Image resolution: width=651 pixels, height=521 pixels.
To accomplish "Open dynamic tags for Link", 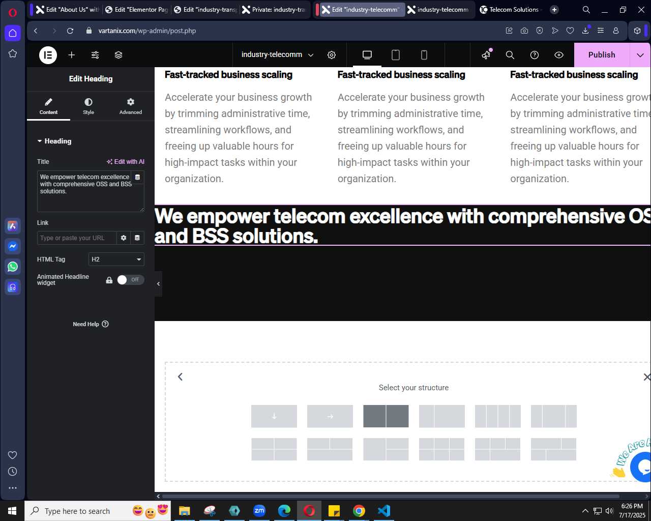I will pos(137,238).
